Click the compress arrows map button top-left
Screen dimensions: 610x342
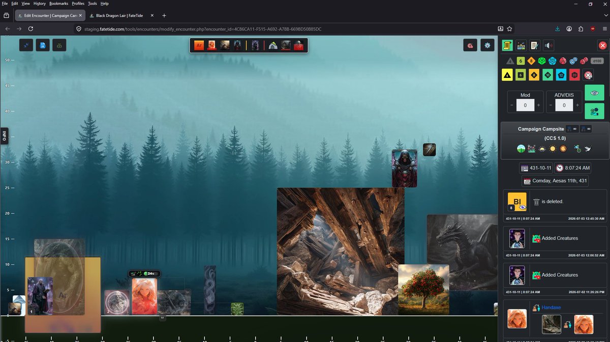click(x=26, y=45)
